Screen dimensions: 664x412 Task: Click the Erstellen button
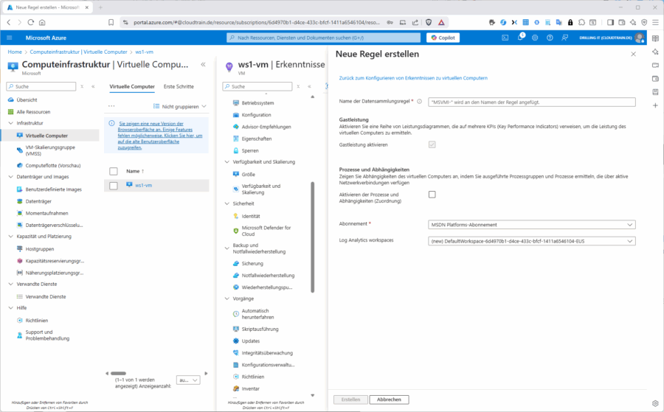tap(350, 399)
